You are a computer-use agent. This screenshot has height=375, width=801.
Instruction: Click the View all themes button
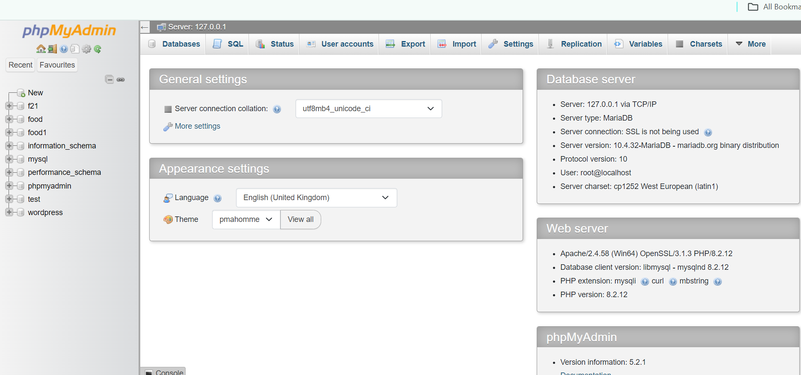coord(301,219)
